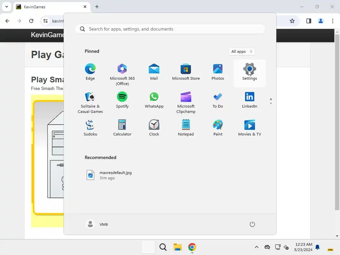The height and width of the screenshot is (255, 340).
Task: Launch Movies & TV
Action: pyautogui.click(x=250, y=128)
